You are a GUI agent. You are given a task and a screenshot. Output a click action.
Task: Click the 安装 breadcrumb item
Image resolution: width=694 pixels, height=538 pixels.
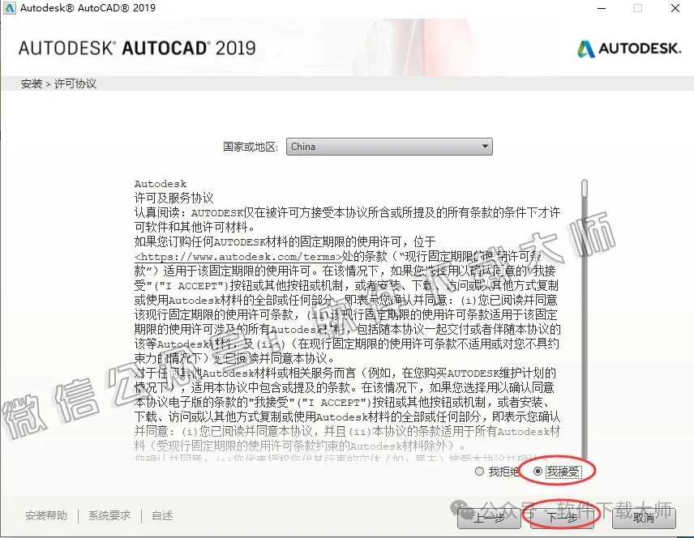coord(30,83)
